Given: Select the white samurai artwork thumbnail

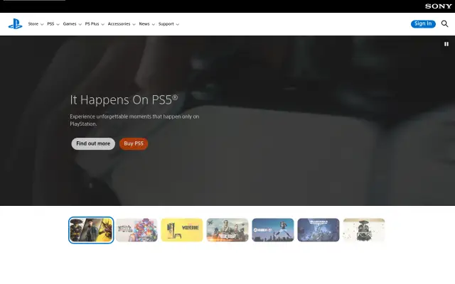Looking at the screenshot, I should (364, 230).
